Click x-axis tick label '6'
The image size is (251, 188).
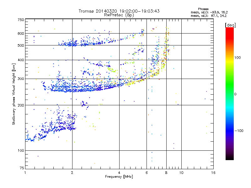point(147,173)
